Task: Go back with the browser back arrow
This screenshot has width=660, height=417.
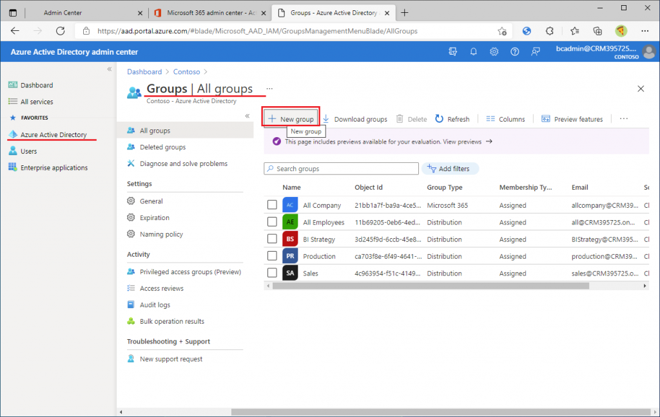Action: click(x=15, y=31)
